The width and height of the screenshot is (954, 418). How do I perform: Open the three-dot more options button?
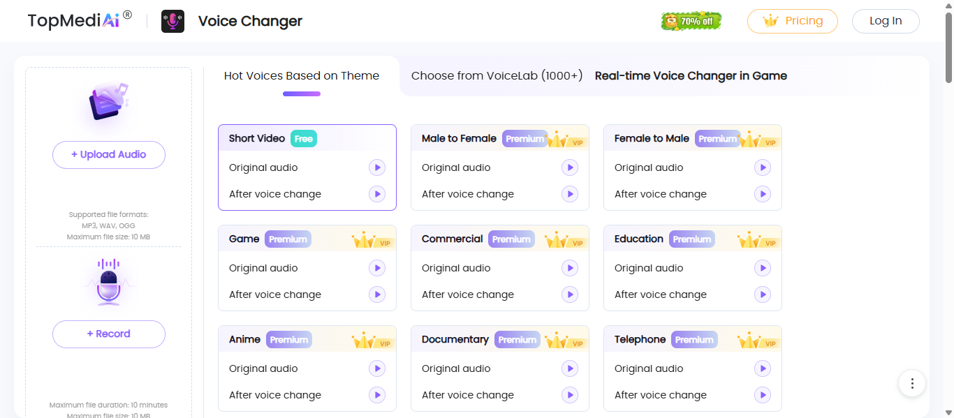point(912,383)
